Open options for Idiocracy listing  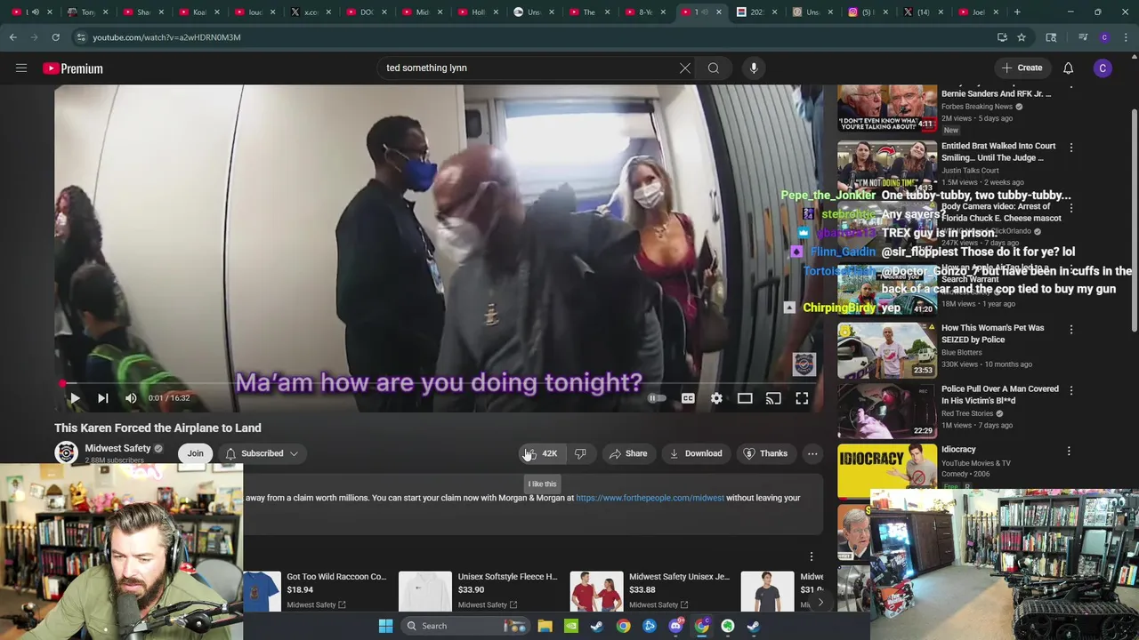[1069, 451]
